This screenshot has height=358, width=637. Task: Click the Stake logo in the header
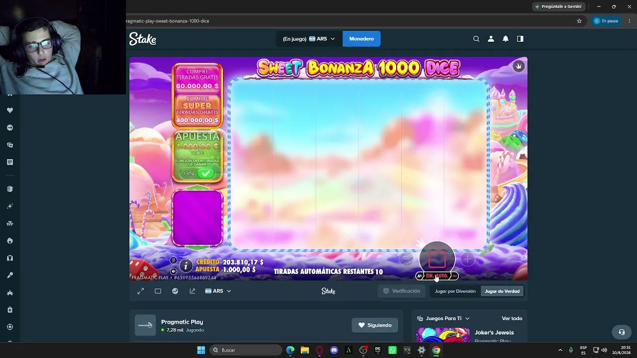click(143, 39)
